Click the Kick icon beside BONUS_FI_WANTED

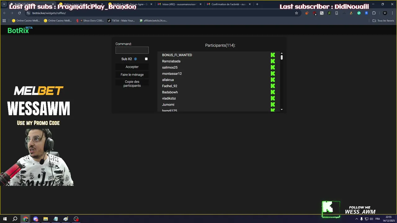(273, 55)
